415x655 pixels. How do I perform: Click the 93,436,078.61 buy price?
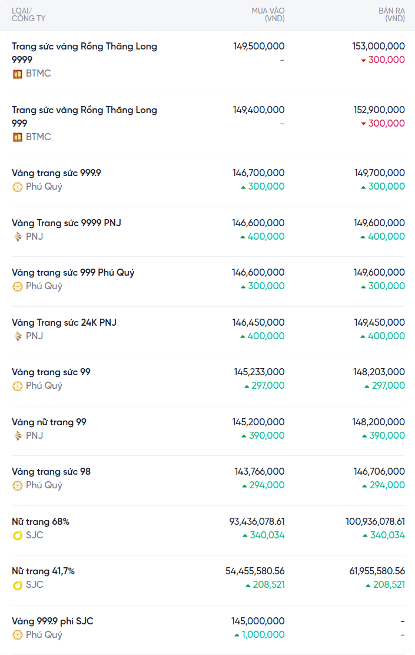point(257,521)
